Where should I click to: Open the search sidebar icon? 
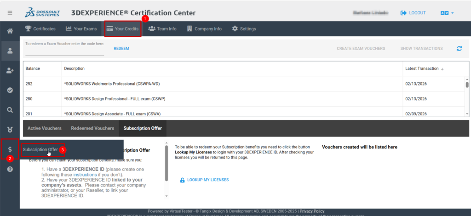point(10,110)
